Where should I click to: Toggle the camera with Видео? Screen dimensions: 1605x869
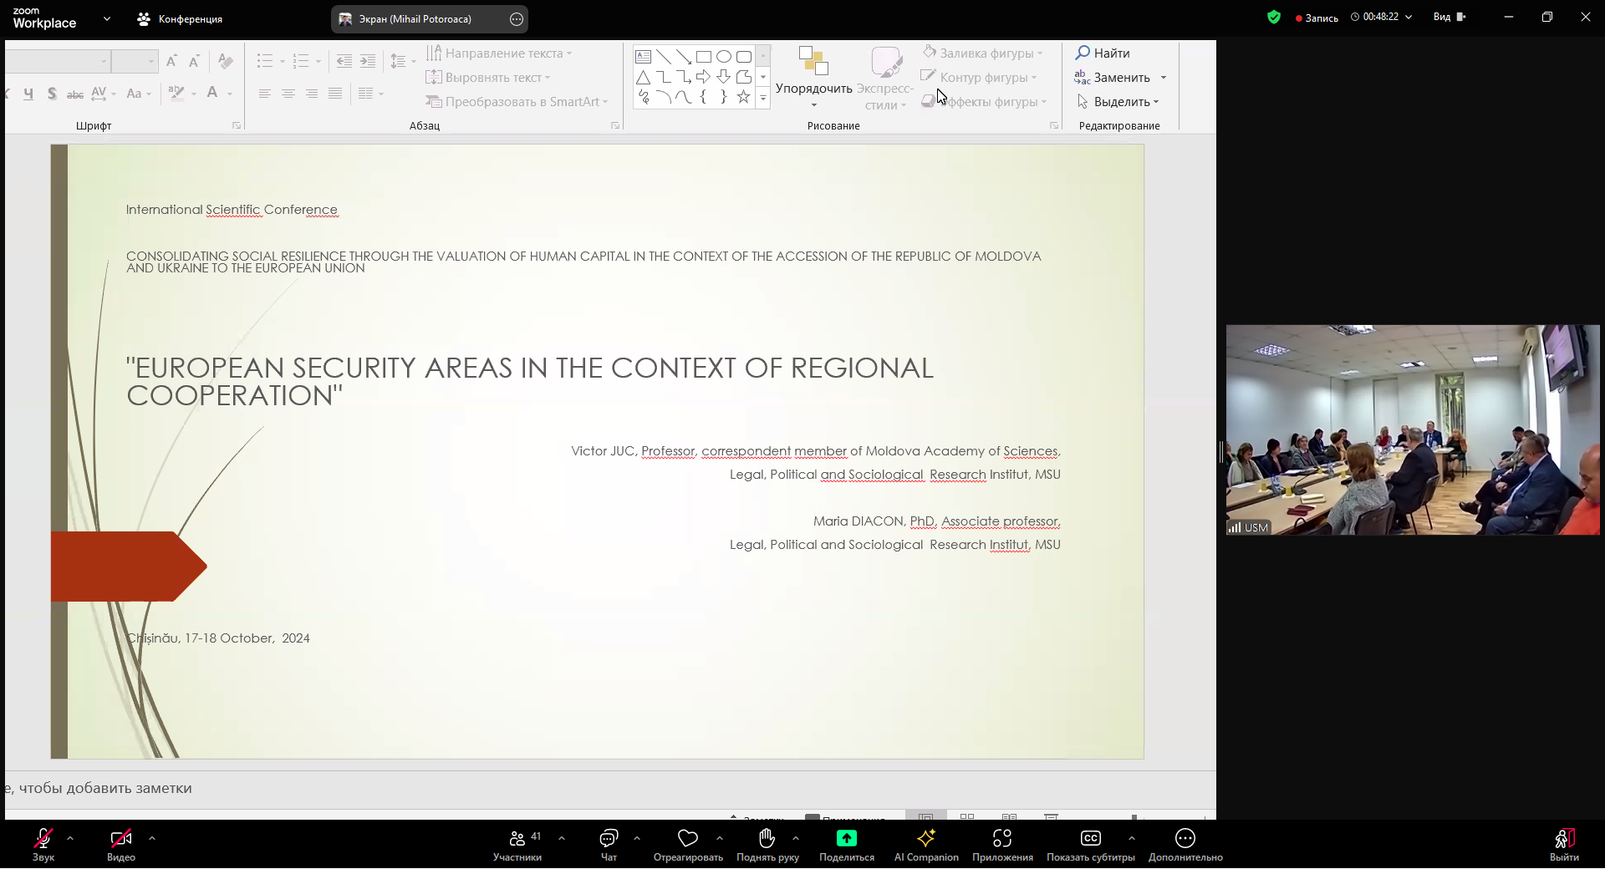coord(121,844)
